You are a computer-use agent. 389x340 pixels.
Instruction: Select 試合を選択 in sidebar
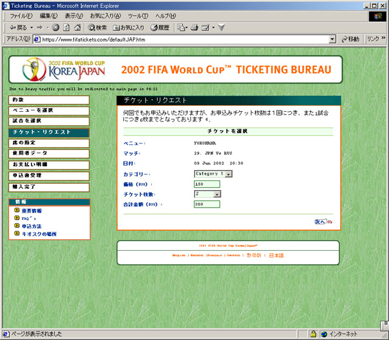coord(49,121)
